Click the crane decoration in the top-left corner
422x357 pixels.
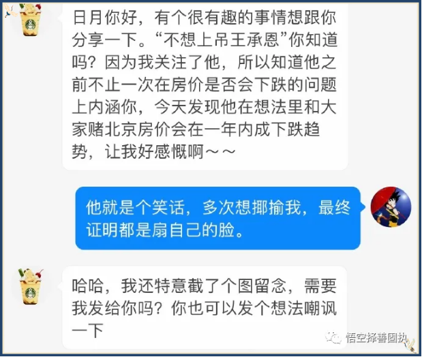coord(10,11)
